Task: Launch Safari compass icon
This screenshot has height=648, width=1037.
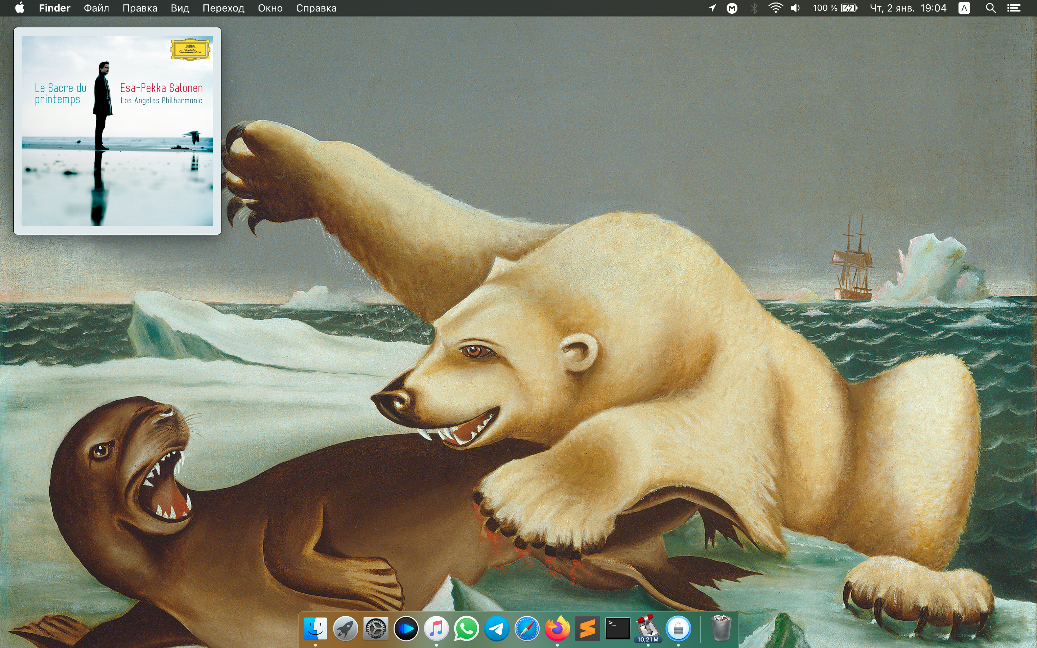Action: pyautogui.click(x=527, y=629)
